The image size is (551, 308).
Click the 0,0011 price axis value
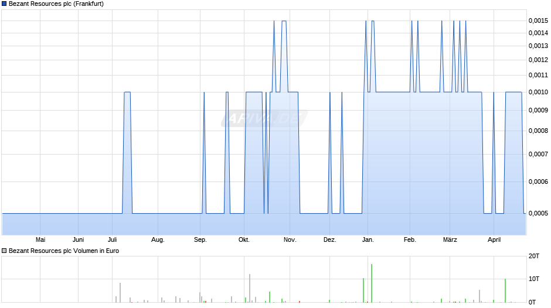coord(538,75)
